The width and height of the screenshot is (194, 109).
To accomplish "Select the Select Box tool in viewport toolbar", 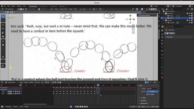I will pyautogui.click(x=3, y=16).
